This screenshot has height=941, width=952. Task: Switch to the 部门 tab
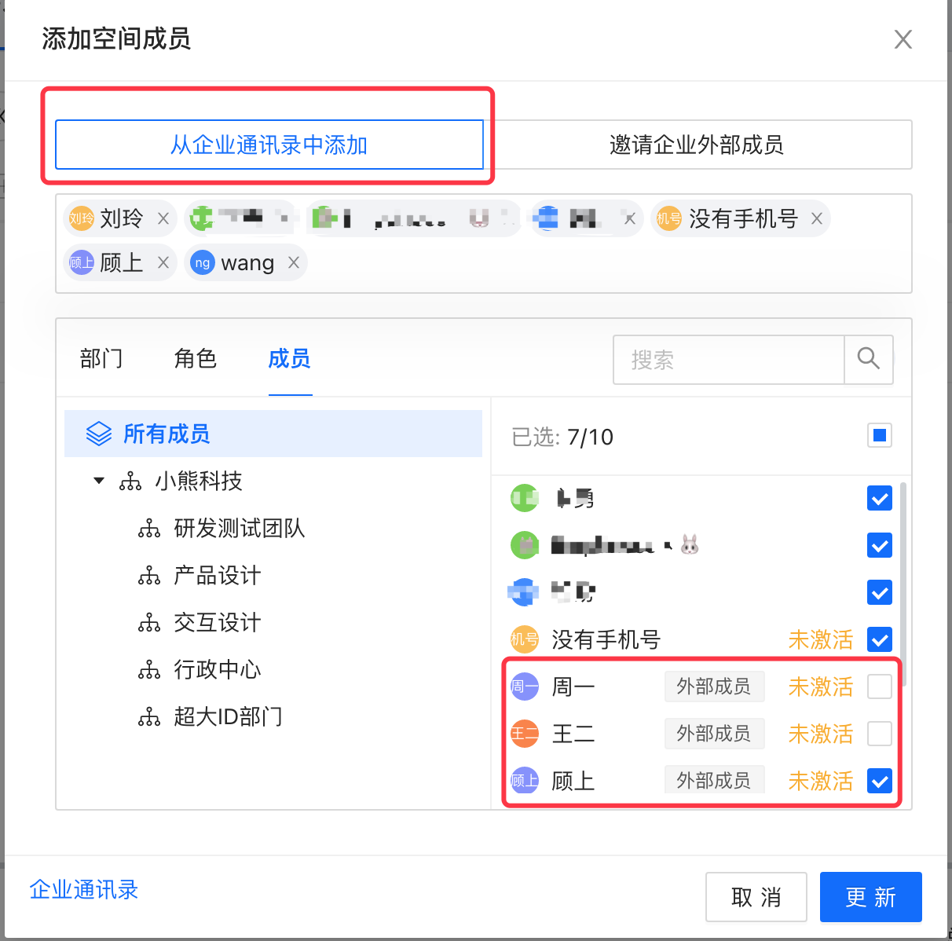point(101,359)
